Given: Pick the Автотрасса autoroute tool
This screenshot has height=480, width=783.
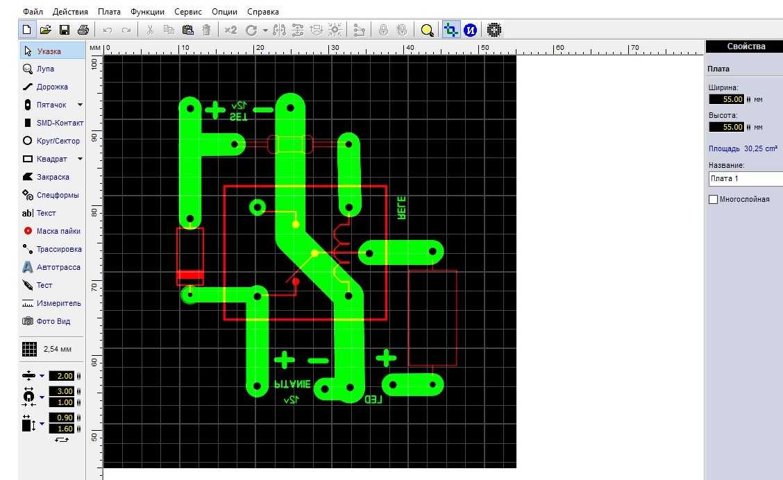Looking at the screenshot, I should [x=58, y=267].
